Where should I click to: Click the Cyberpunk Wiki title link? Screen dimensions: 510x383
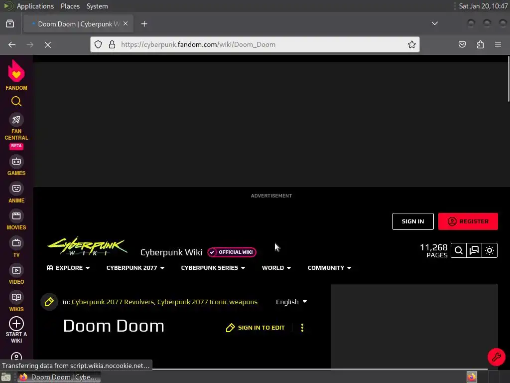point(171,252)
